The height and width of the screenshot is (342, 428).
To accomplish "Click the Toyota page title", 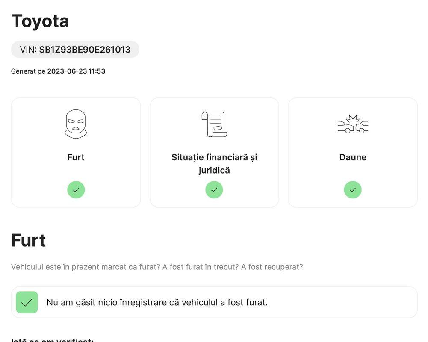I will click(x=40, y=21).
